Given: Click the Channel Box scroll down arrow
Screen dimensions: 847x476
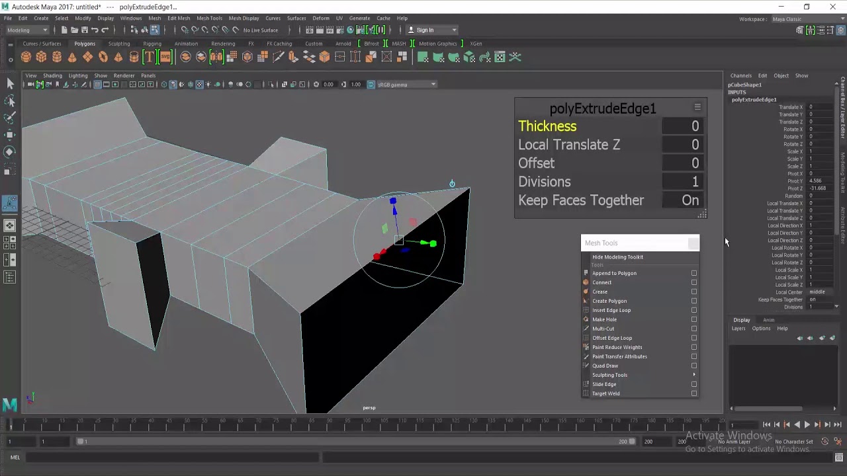Looking at the screenshot, I should (836, 307).
